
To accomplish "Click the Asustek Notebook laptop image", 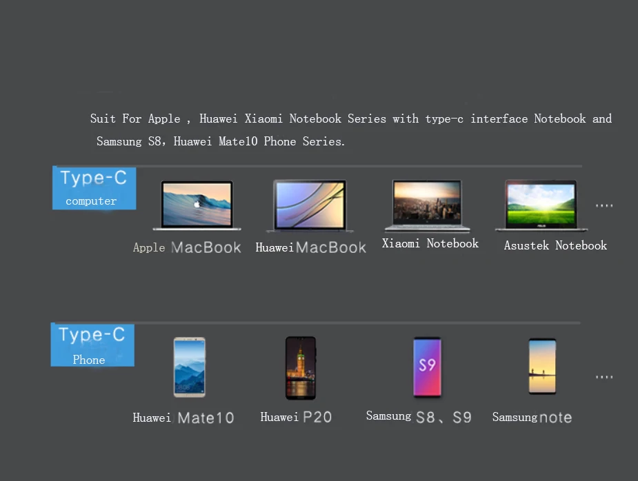I will pyautogui.click(x=541, y=205).
